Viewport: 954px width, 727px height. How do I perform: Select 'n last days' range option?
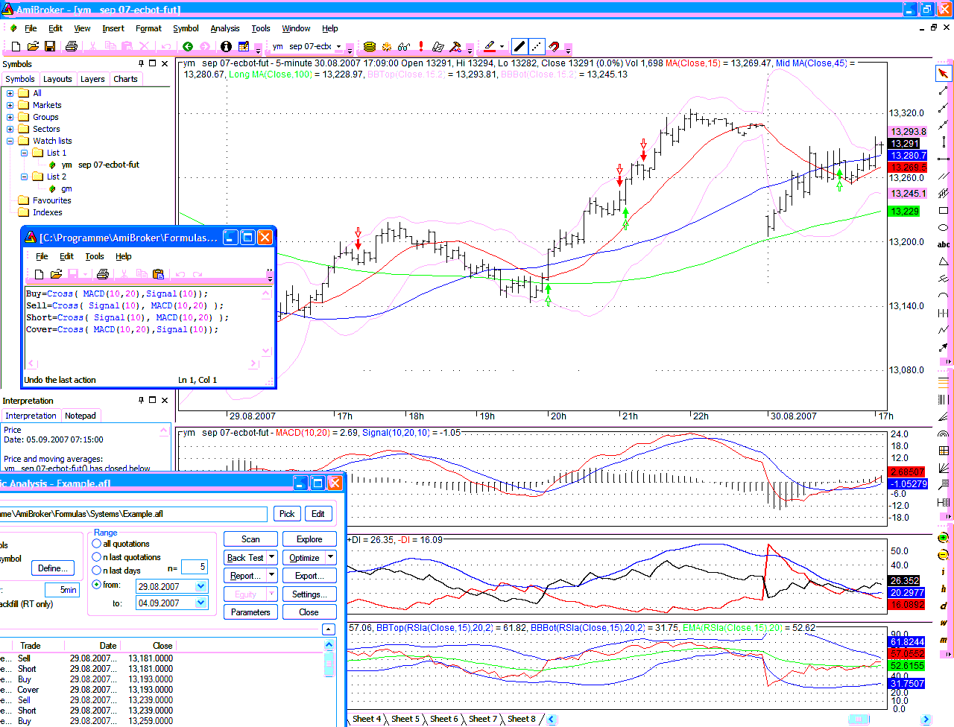pyautogui.click(x=97, y=571)
